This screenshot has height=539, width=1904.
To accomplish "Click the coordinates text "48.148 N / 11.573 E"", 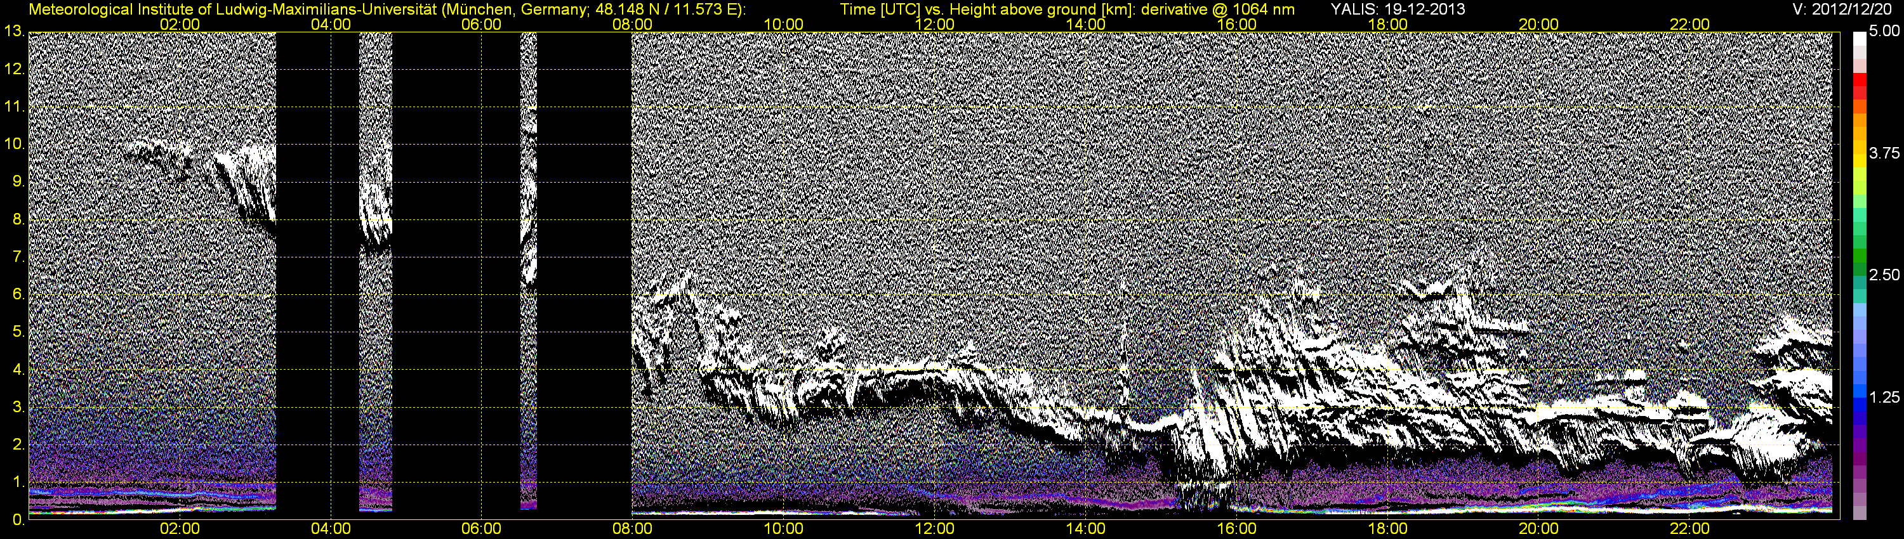I will [x=665, y=10].
